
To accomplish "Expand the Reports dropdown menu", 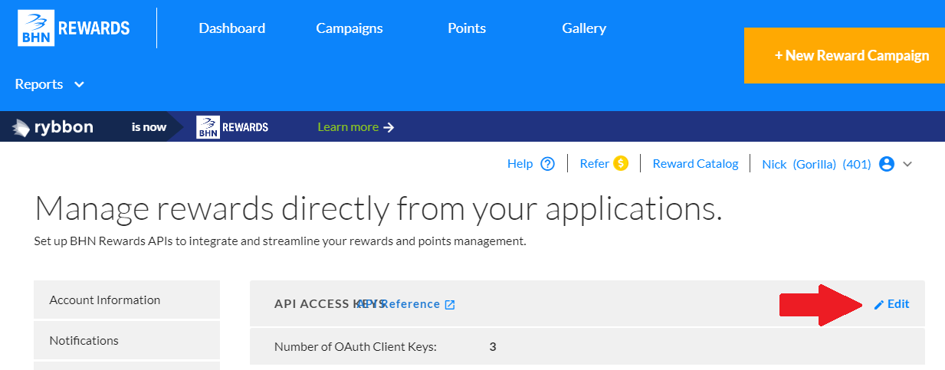I will 50,84.
